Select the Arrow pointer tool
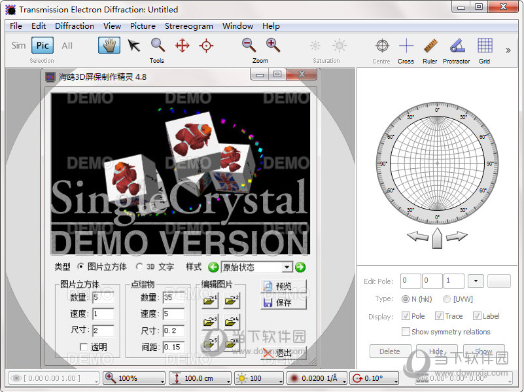Viewport: 524px width, 392px height. (134, 45)
